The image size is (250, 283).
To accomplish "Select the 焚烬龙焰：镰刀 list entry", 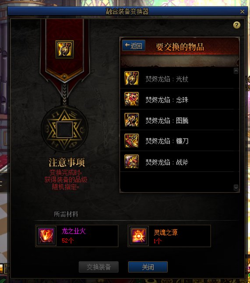I will pyautogui.click(x=180, y=141).
